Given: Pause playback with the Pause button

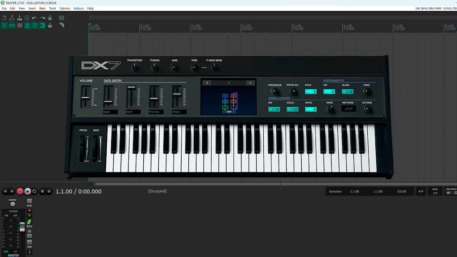Looking at the screenshot, I should [49, 191].
